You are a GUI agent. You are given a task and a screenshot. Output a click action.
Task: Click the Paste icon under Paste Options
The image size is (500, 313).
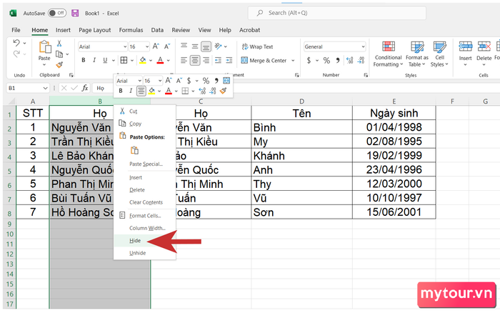coord(135,150)
